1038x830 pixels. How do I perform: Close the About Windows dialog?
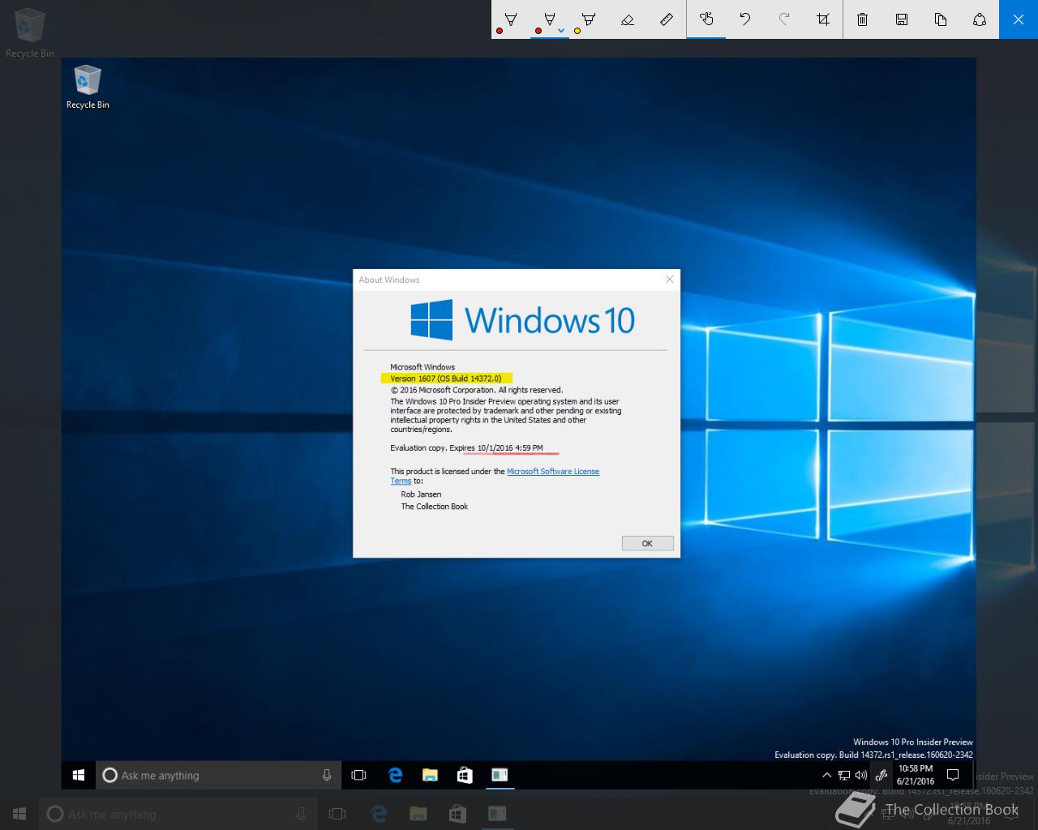pos(669,279)
